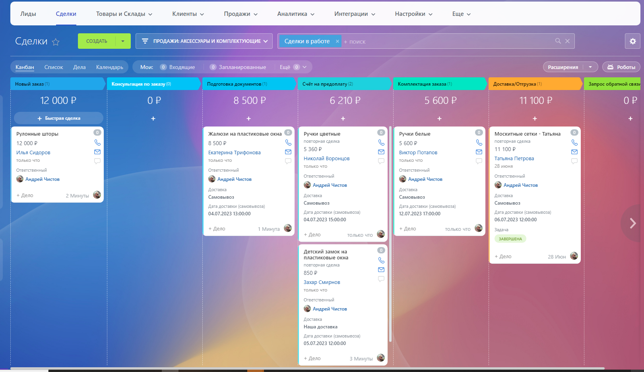The width and height of the screenshot is (644, 372).
Task: Add deal in Подготовка документов column
Action: point(248,119)
